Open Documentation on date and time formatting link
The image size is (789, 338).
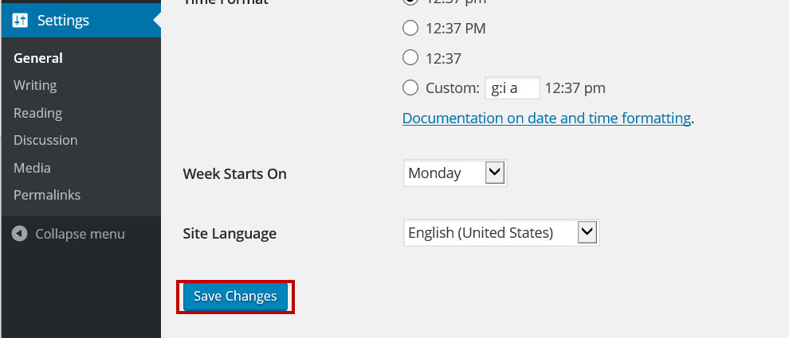pos(547,118)
